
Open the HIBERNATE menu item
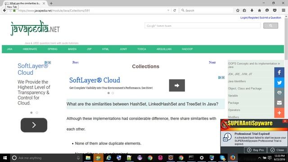pos(30,49)
